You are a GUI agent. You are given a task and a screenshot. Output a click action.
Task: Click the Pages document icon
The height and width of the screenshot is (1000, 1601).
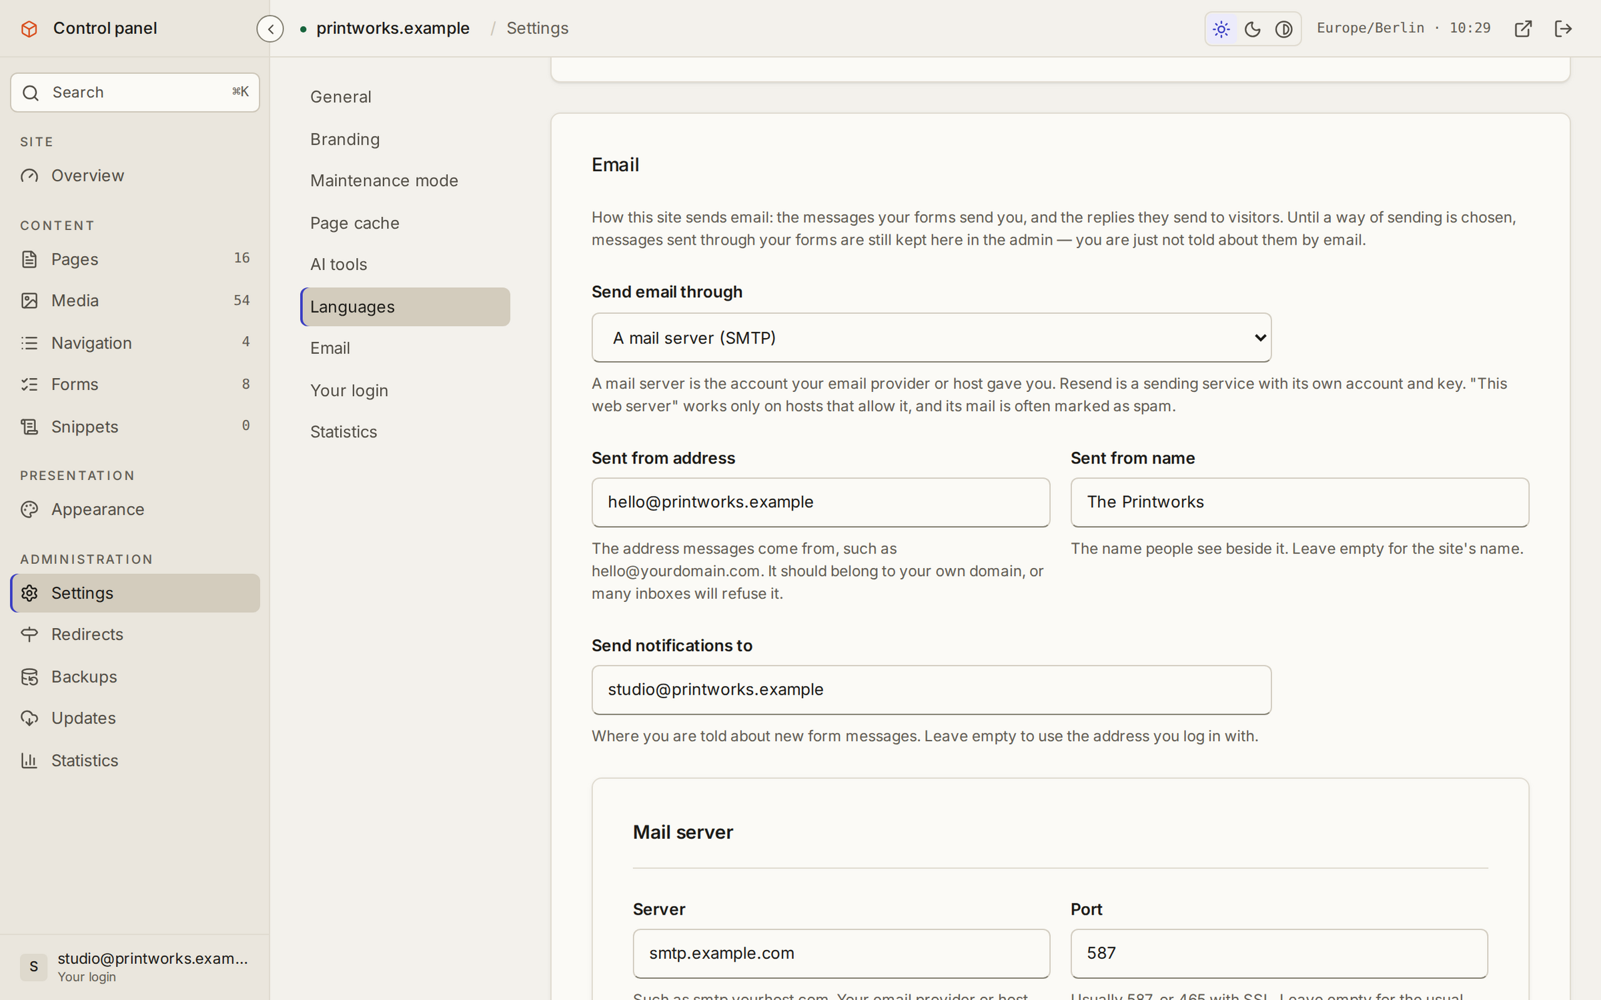[x=29, y=259]
